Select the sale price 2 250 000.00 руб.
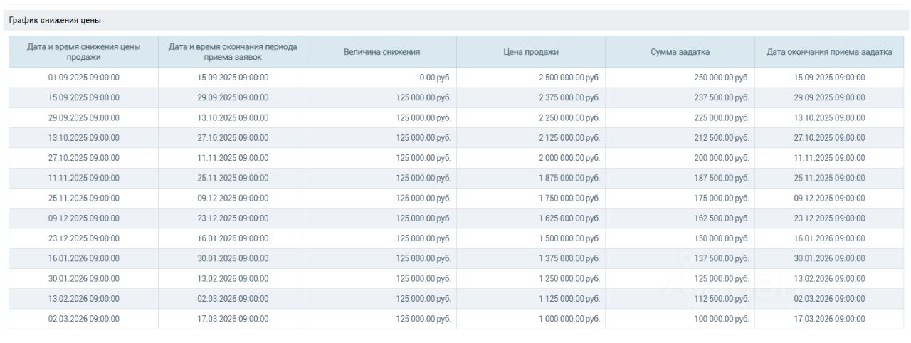Image resolution: width=911 pixels, height=343 pixels. tap(569, 117)
